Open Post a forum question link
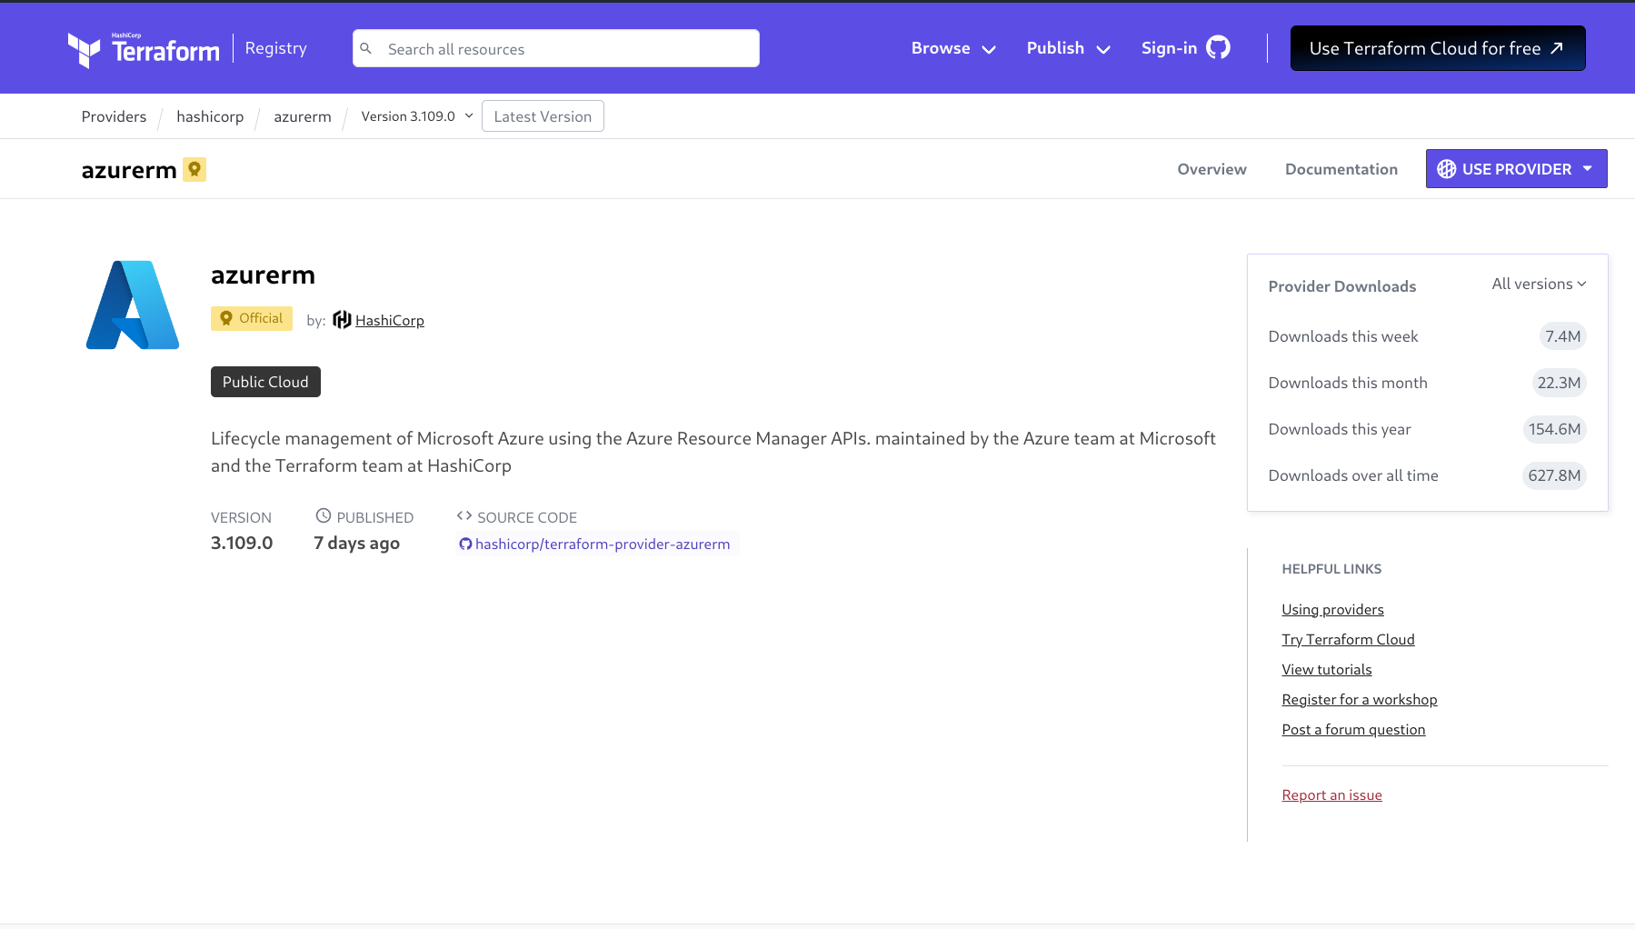The height and width of the screenshot is (929, 1635). [x=1353, y=729]
